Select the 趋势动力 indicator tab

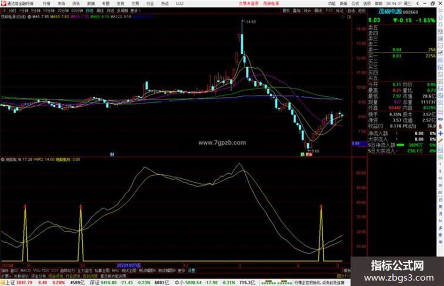[67, 271]
